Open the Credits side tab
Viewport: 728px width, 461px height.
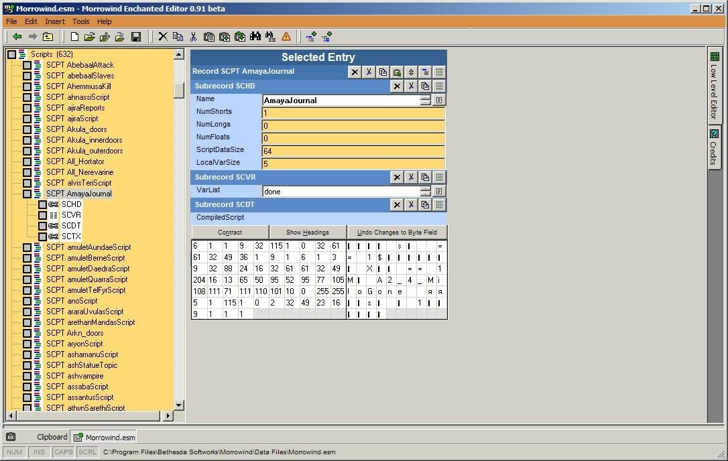(714, 147)
